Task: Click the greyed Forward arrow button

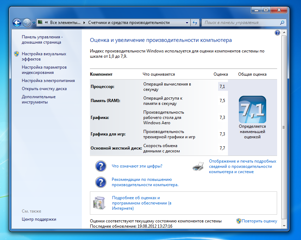Action: click(x=27, y=23)
